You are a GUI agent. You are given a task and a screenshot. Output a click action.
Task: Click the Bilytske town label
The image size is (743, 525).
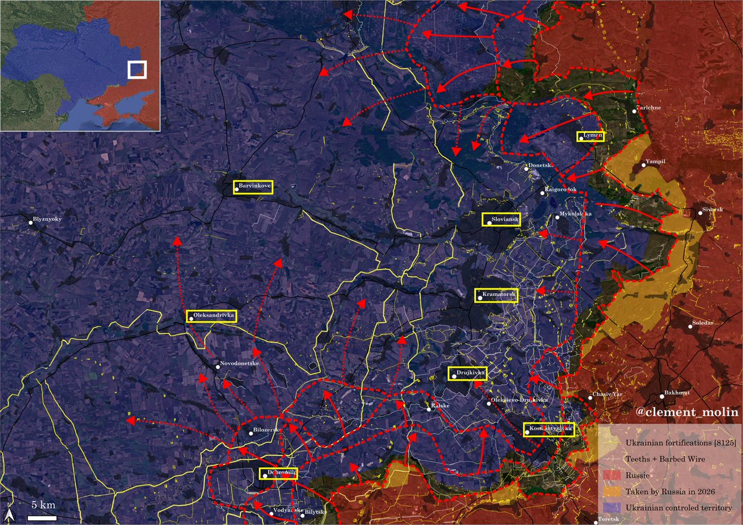coord(315,512)
